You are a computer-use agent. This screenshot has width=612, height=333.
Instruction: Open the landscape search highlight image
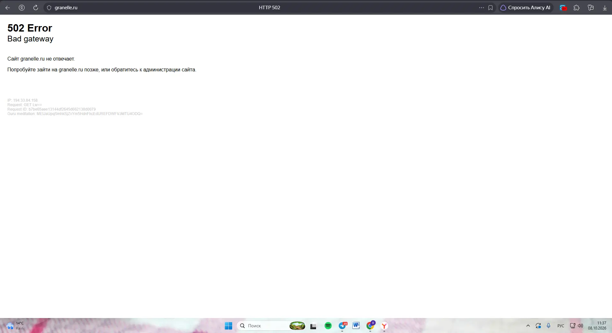click(297, 326)
